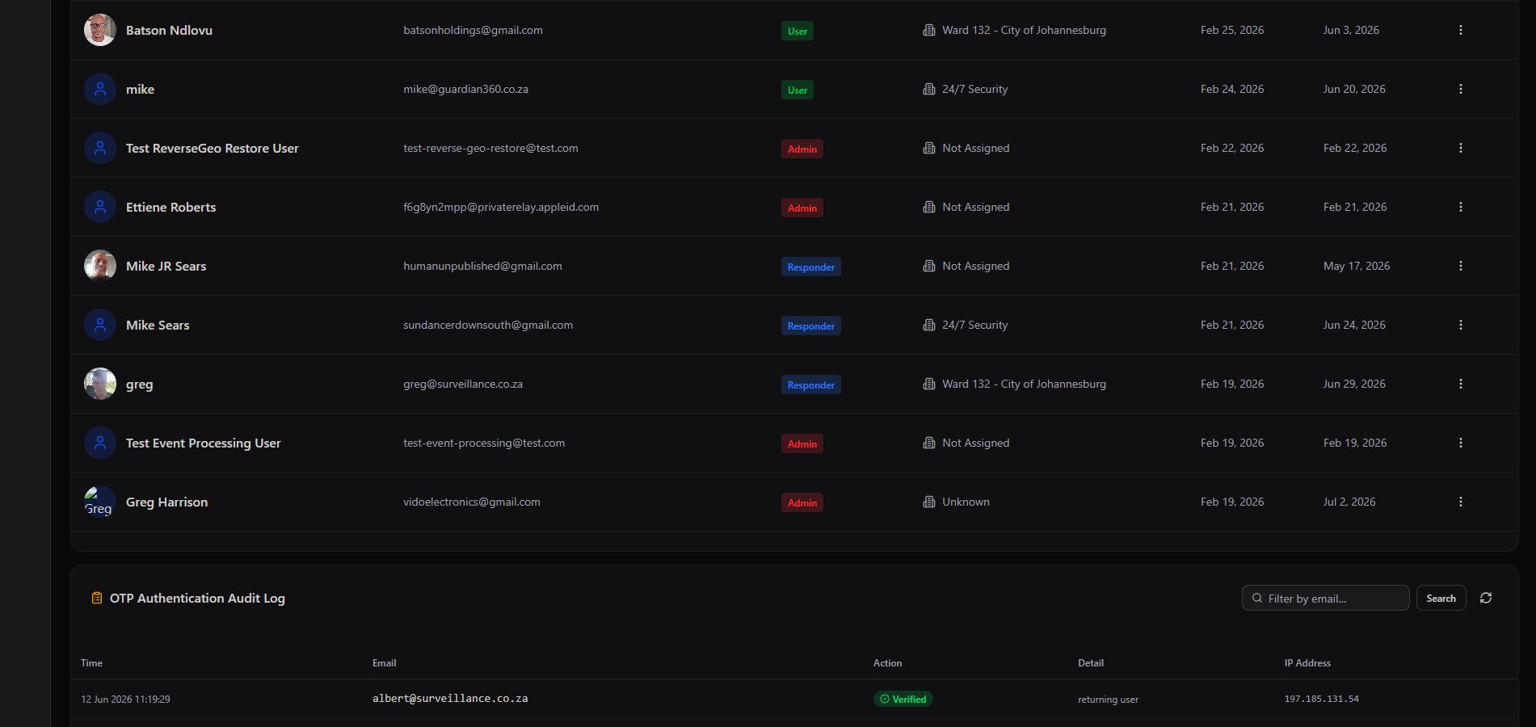
Task: Select email greg@surveillance.co.za
Action: tap(463, 384)
